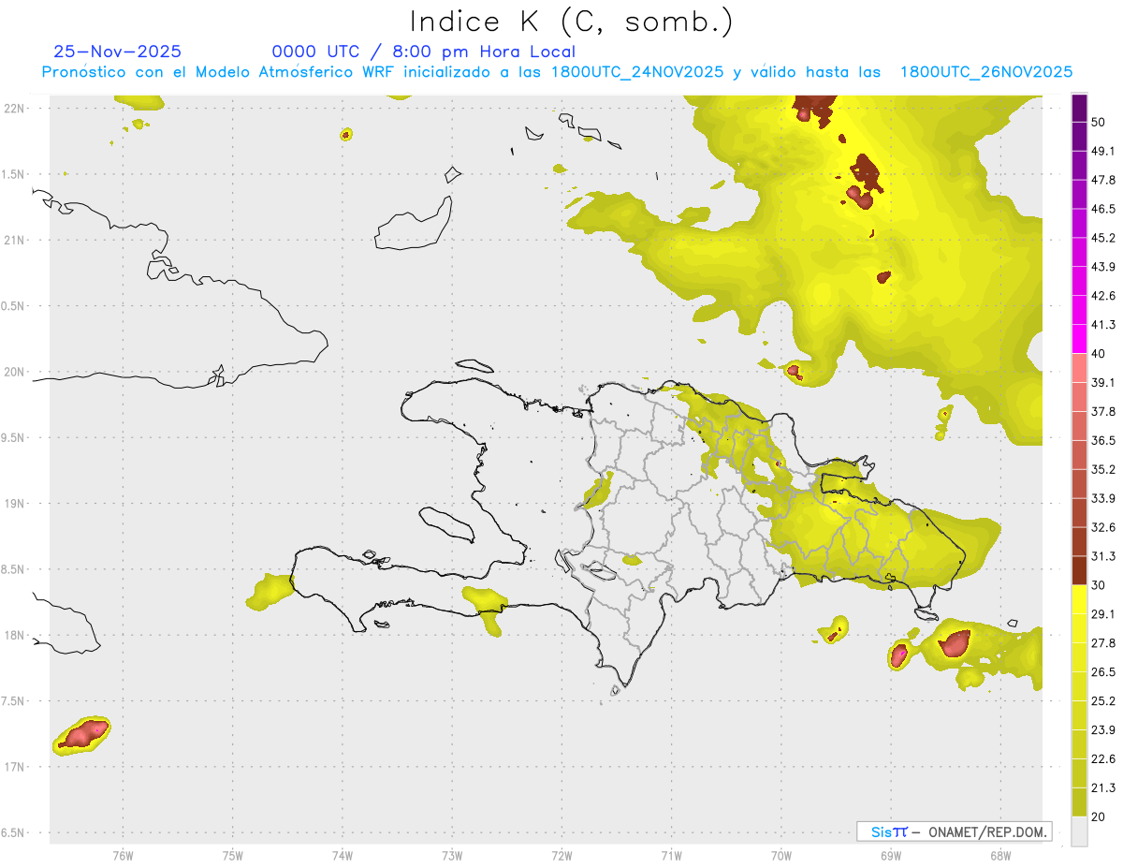Pick the magenta legend band between 40 and 41.3

1079,338
